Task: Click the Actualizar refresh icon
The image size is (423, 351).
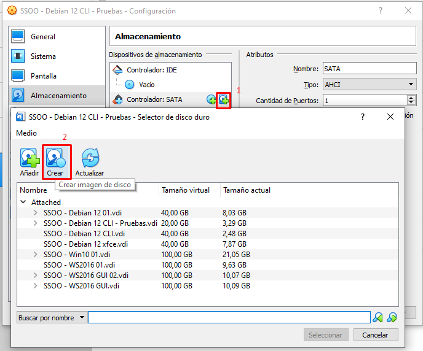Action: click(x=90, y=162)
